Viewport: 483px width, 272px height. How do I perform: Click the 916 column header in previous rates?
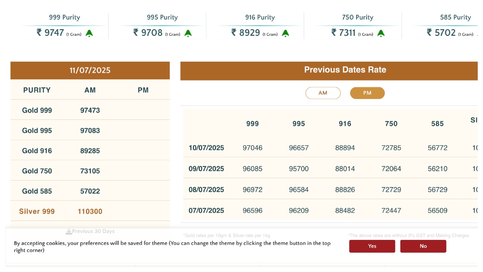(x=345, y=124)
